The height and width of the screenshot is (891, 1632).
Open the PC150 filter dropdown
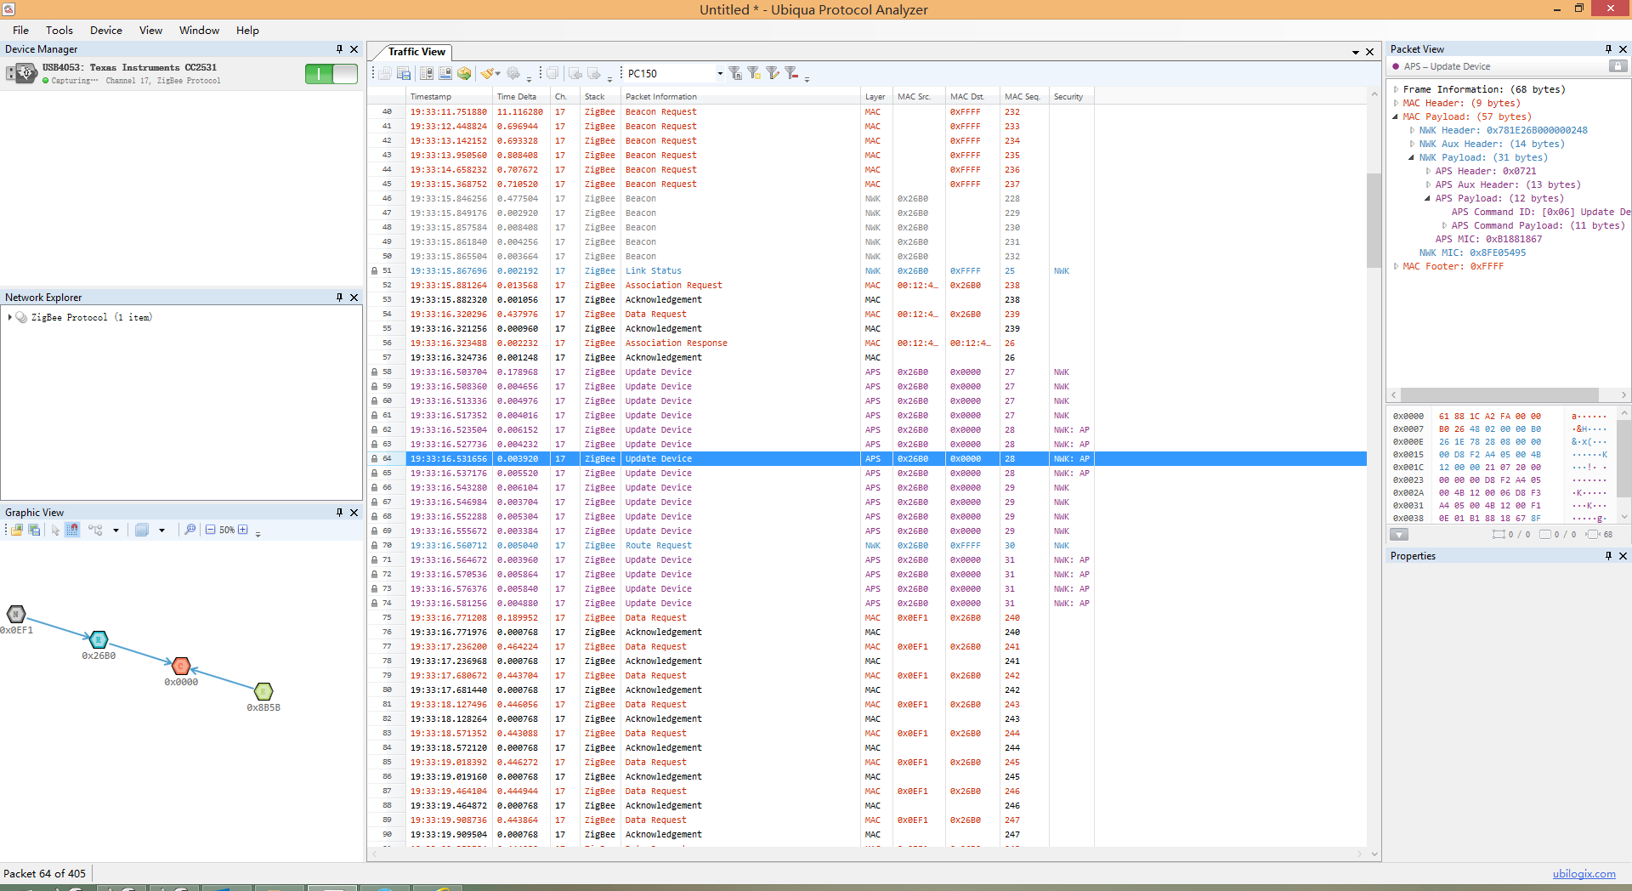pos(720,73)
